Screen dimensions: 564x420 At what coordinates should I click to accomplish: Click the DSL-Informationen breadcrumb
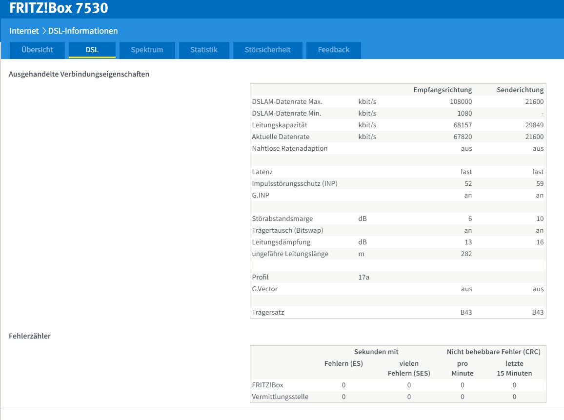tap(83, 31)
